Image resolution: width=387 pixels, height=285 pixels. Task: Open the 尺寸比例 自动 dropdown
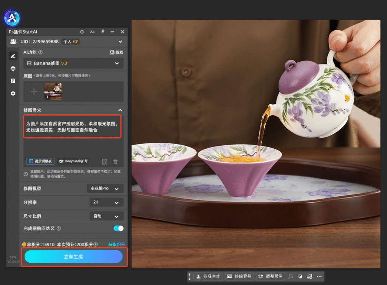point(107,216)
